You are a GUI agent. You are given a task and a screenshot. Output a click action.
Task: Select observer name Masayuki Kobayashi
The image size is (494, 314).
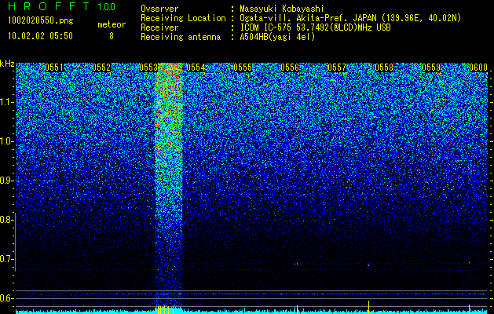(282, 9)
